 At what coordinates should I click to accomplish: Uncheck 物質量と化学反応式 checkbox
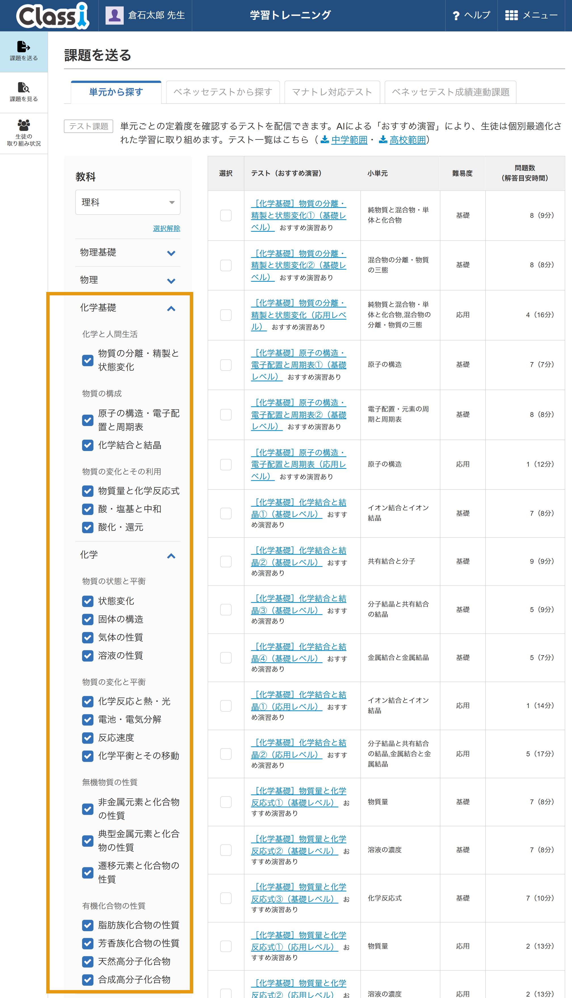click(x=88, y=491)
